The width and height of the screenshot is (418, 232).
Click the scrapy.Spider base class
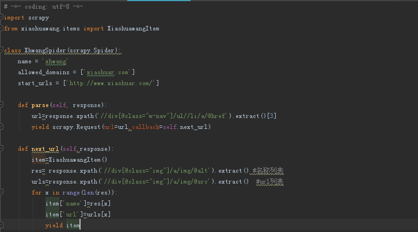92,51
